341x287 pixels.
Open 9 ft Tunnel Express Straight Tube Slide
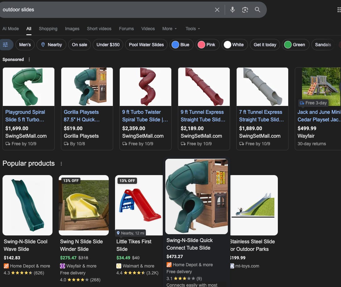(203, 116)
